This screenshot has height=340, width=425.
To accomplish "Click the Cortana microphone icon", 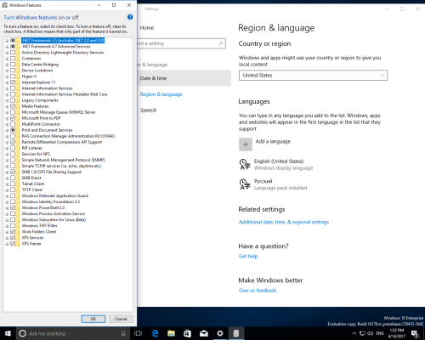I will 123,333.
